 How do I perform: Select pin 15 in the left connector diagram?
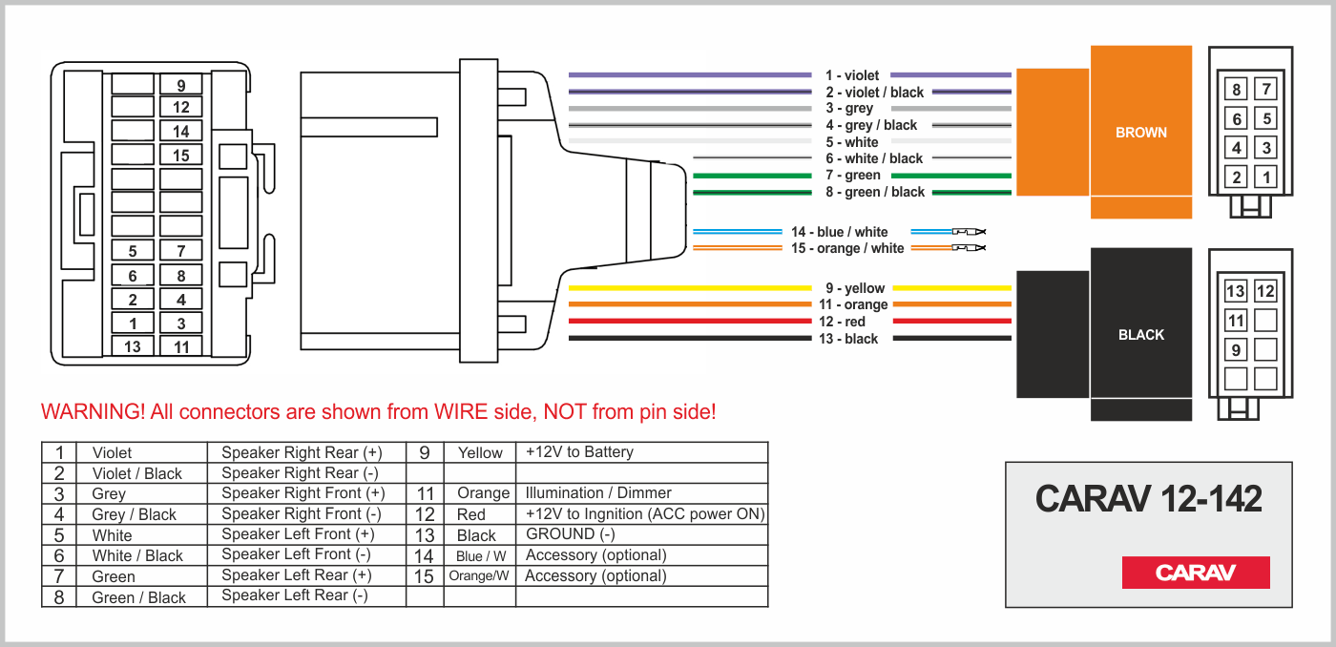(181, 156)
